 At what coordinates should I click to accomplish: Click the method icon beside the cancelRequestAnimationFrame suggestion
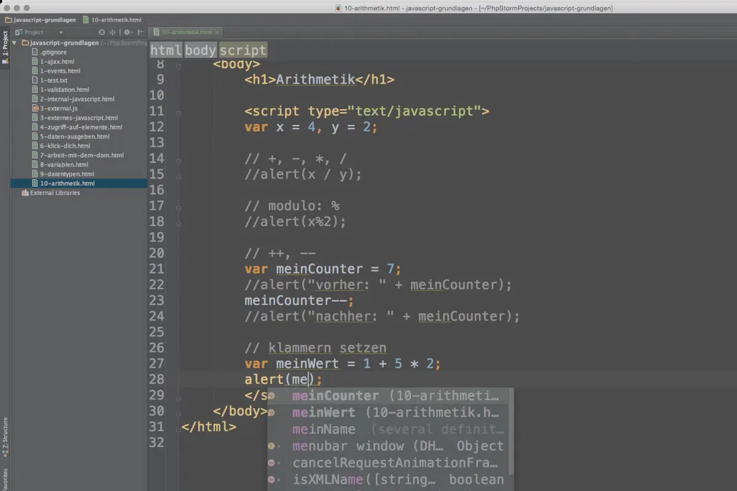pyautogui.click(x=271, y=463)
